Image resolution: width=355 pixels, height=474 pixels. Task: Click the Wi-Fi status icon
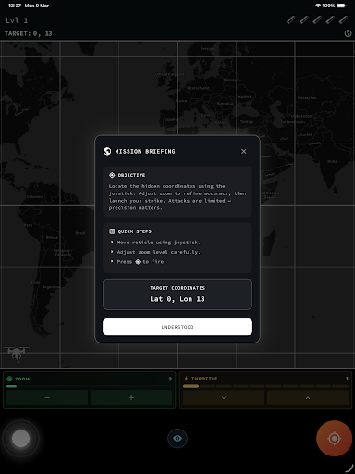(x=318, y=6)
